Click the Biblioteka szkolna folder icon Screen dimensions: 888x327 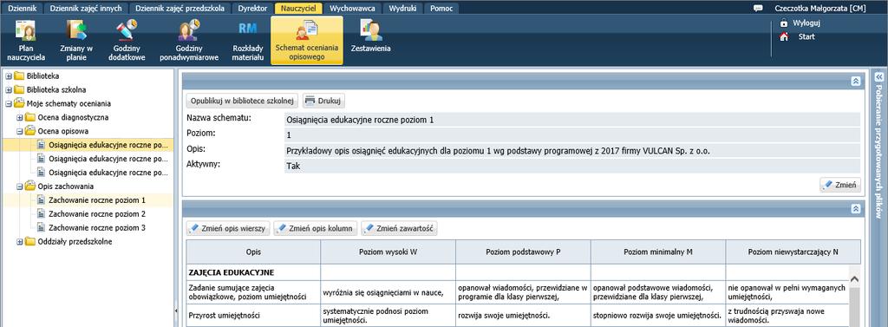click(x=19, y=89)
